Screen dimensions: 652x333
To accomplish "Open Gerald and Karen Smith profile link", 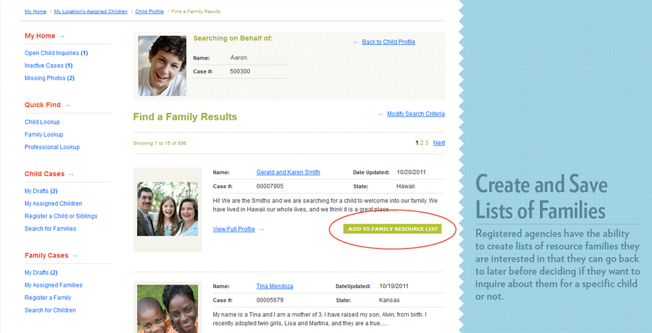I will pos(288,172).
